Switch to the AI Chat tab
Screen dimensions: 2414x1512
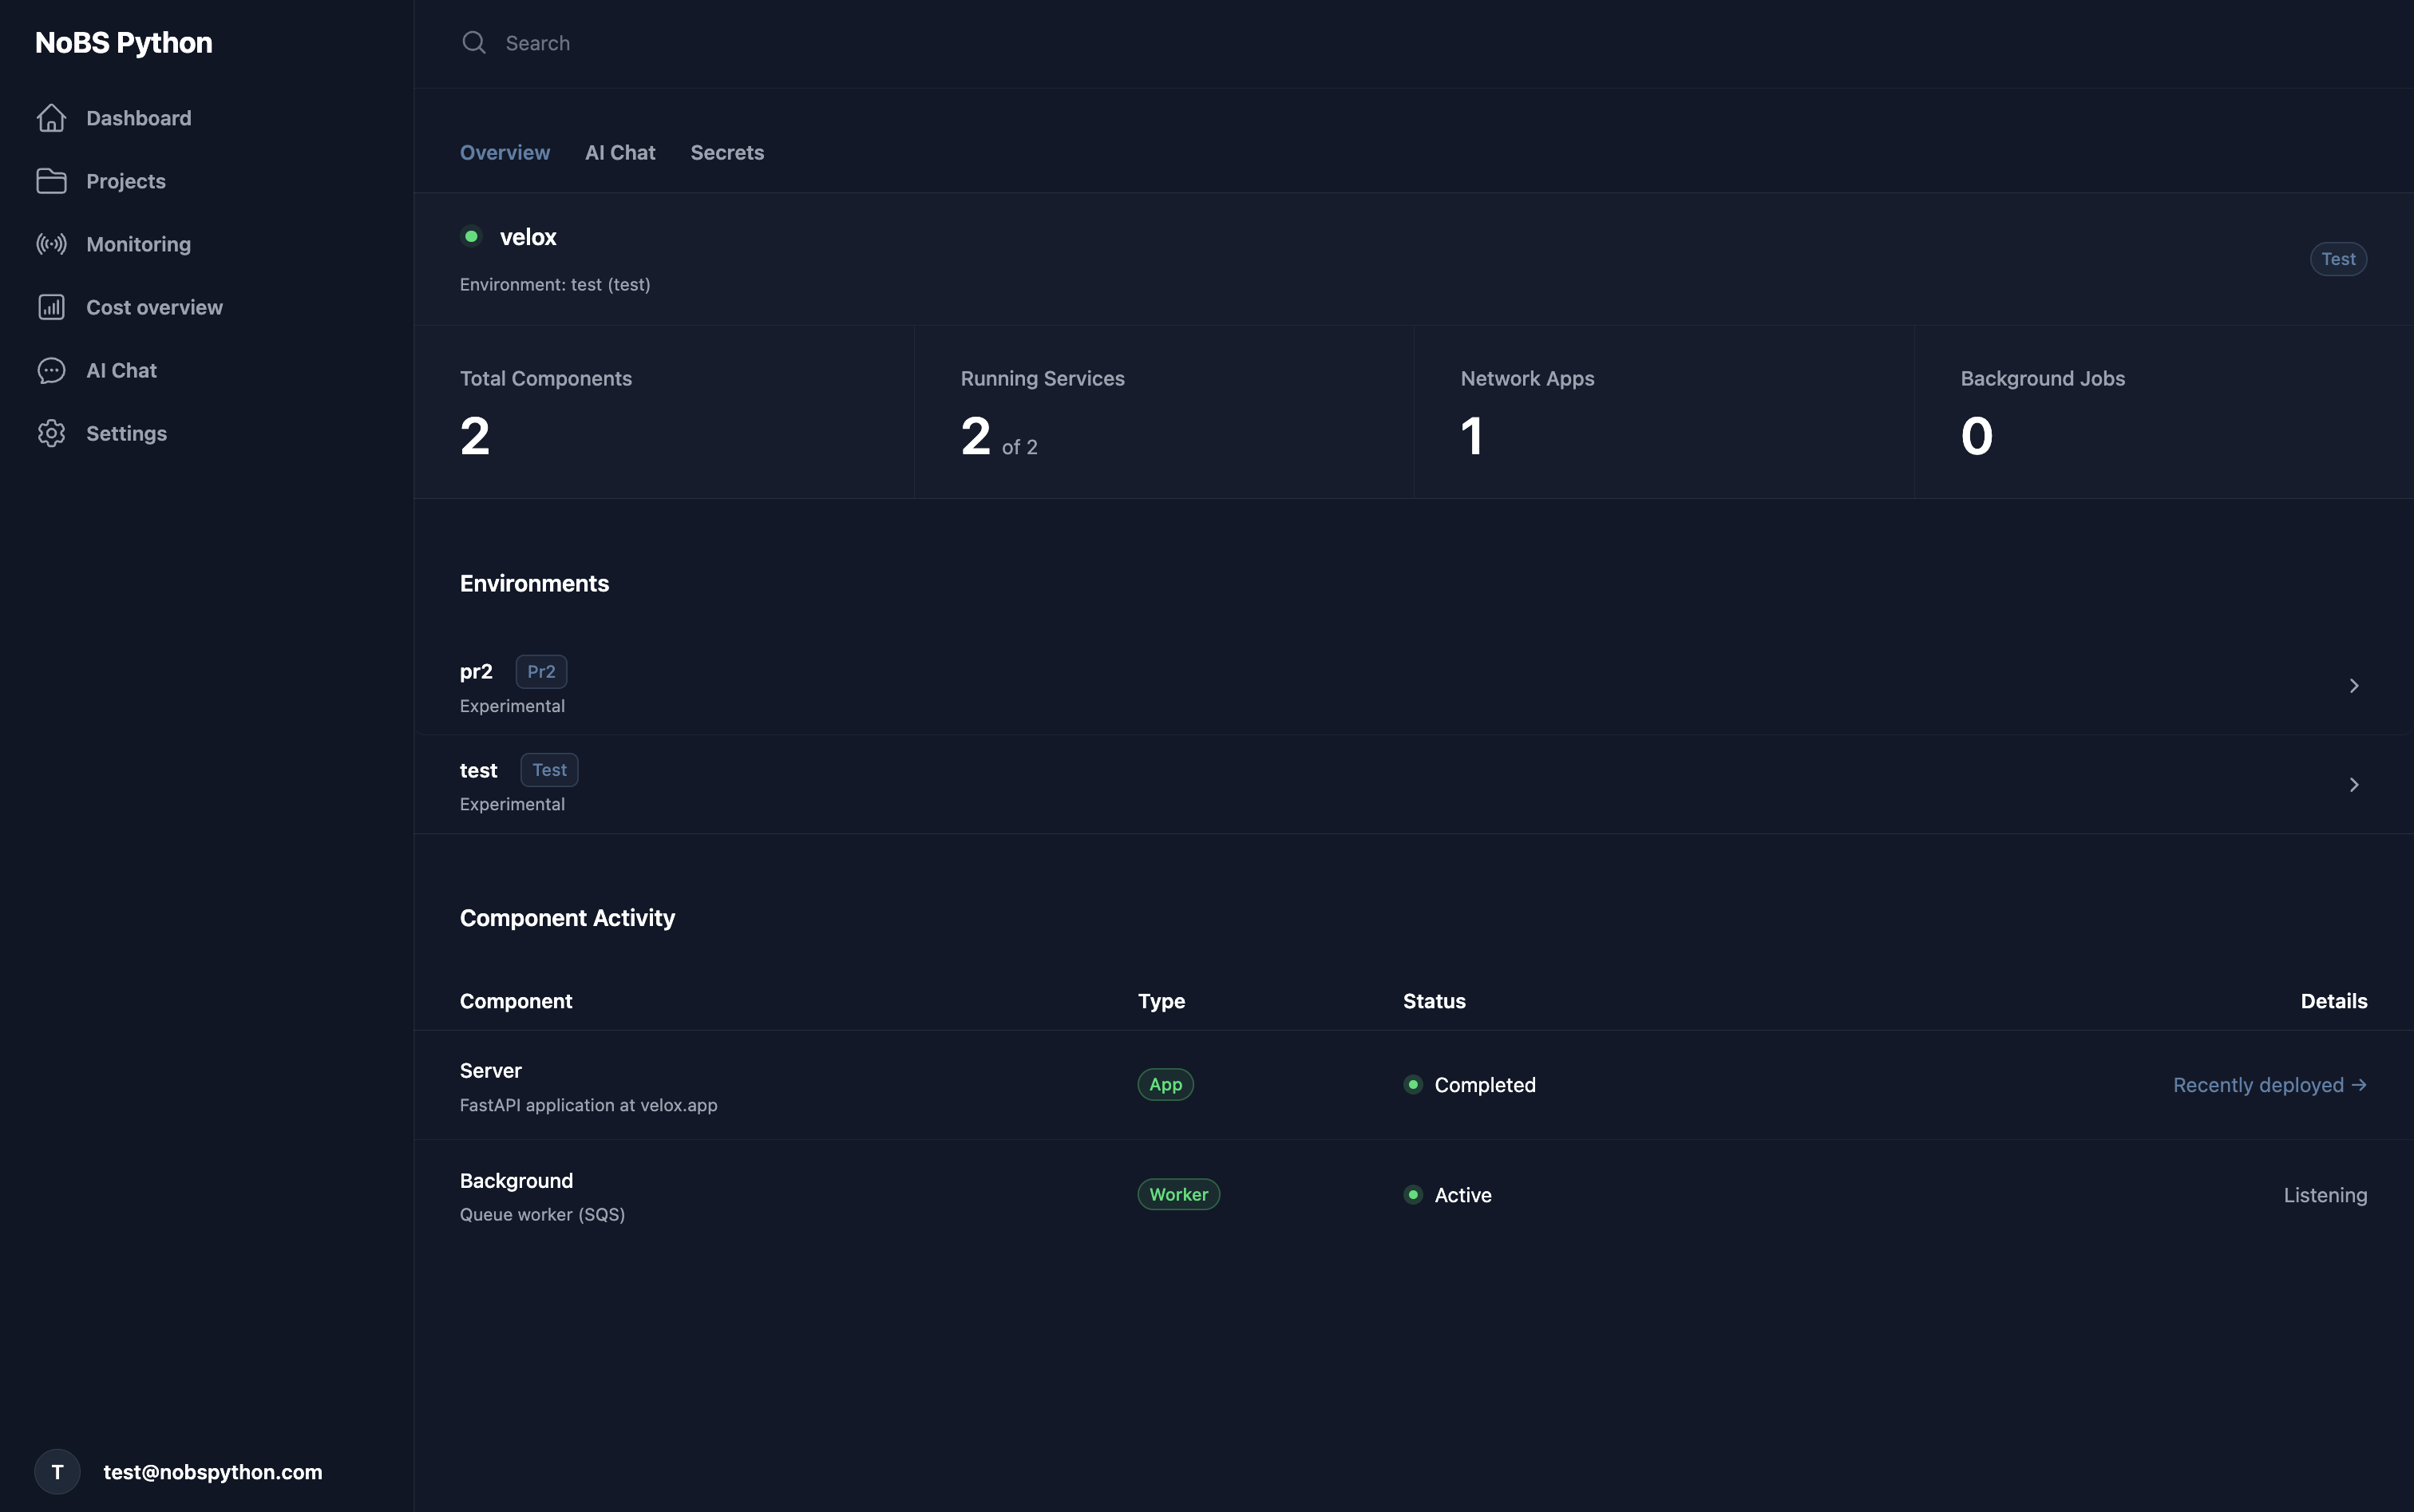(x=620, y=152)
